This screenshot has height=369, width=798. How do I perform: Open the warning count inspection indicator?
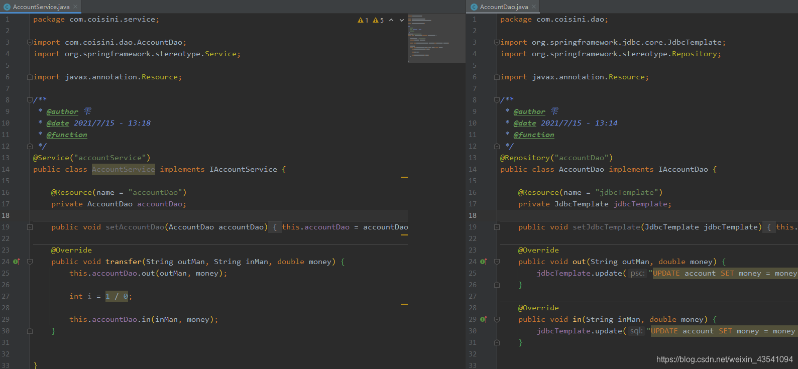363,20
